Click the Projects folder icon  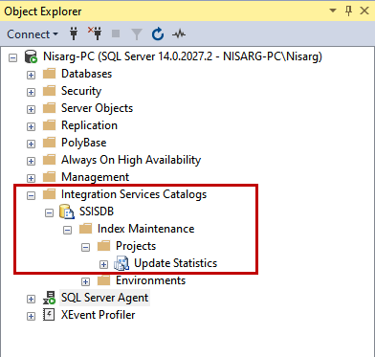[x=103, y=246]
